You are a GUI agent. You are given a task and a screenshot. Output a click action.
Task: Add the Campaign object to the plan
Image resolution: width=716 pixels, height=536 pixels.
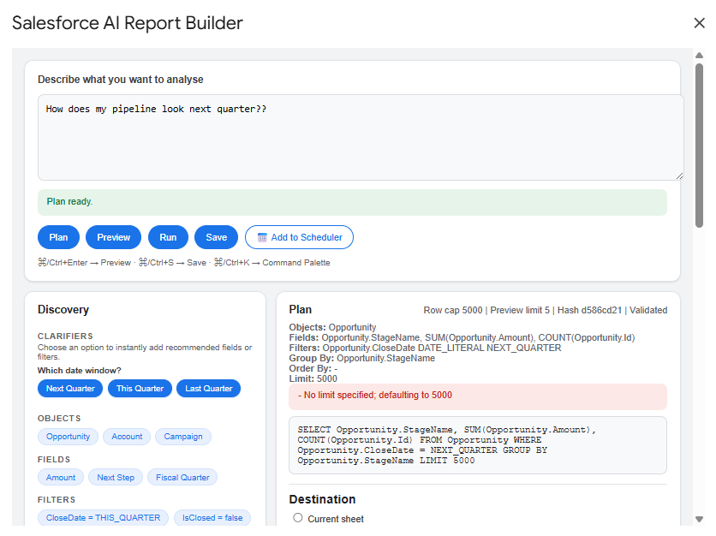pos(182,436)
